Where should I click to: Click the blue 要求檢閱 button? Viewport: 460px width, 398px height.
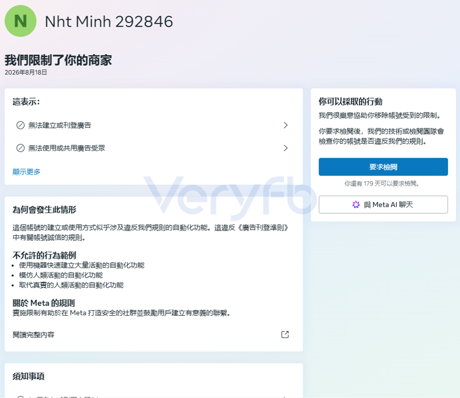point(383,167)
